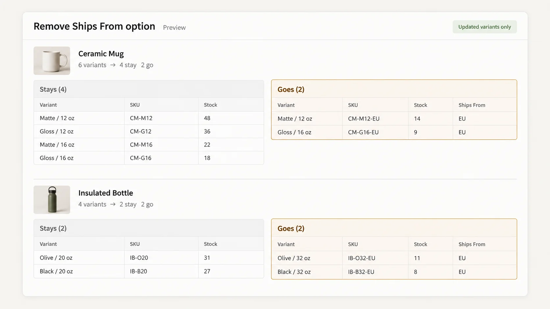Click SKU cell CM-G12

point(161,131)
